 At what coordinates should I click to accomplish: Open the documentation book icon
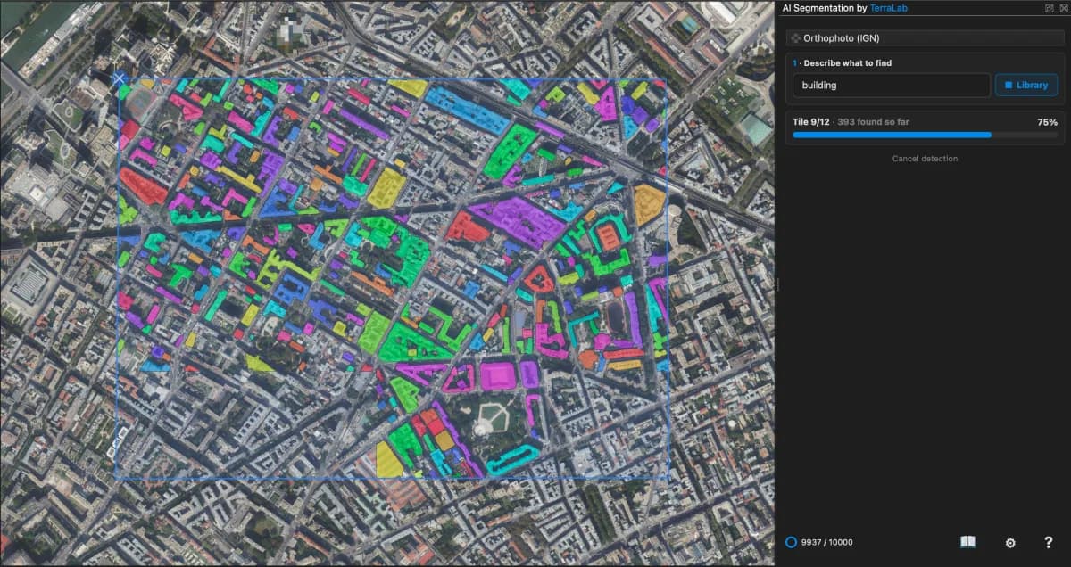(x=967, y=542)
